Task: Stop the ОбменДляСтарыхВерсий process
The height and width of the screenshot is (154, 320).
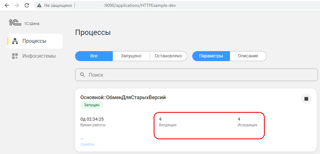Action: (306, 99)
